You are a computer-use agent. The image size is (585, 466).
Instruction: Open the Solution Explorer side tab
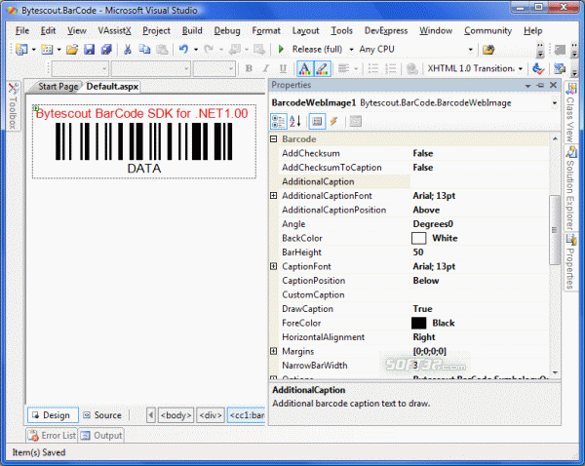(570, 188)
